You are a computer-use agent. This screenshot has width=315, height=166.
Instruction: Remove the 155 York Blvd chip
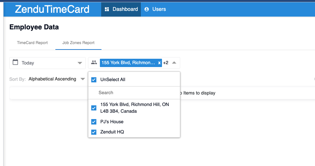[x=159, y=63]
